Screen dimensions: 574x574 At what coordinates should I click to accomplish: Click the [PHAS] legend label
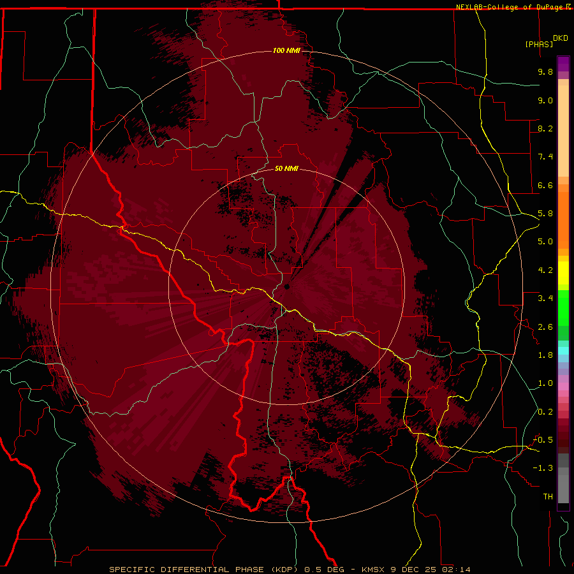(x=539, y=44)
